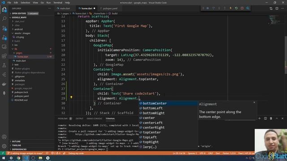The width and height of the screenshot is (287, 161).
Task: Click Step Into in the debug toolbar
Action: point(219,8)
